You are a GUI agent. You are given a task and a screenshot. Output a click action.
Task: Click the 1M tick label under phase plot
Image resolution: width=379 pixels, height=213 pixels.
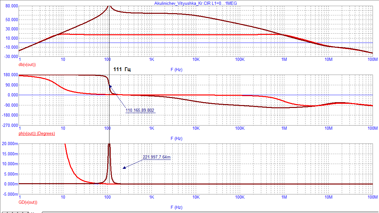284,128
